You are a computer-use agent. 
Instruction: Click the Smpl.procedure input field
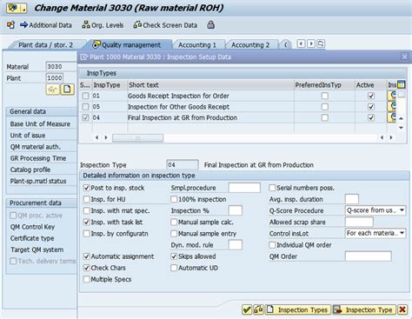[x=244, y=188]
